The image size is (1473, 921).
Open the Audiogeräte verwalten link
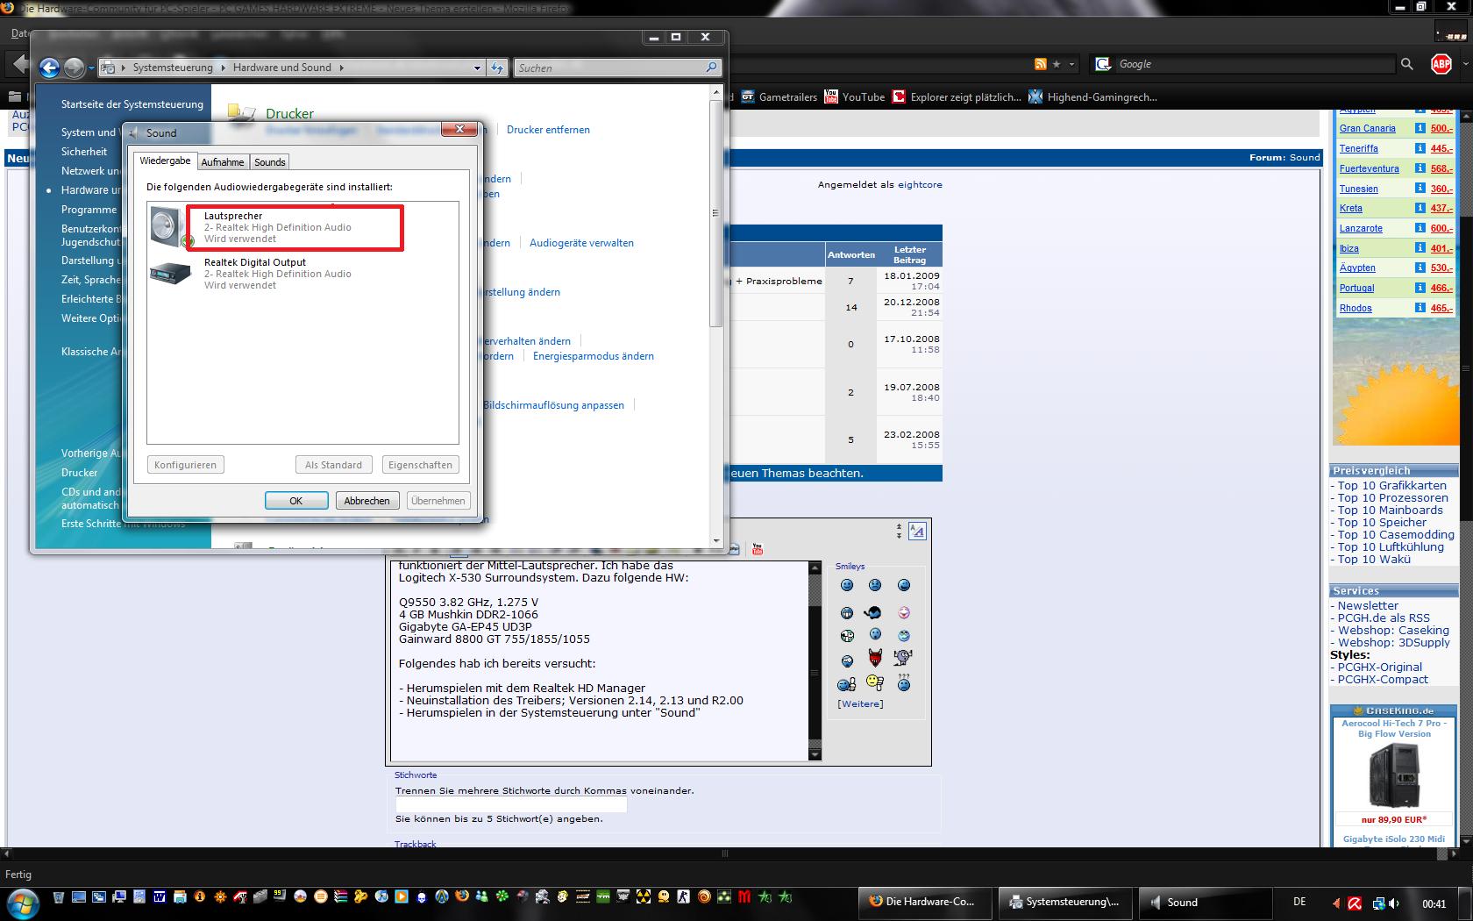point(581,243)
